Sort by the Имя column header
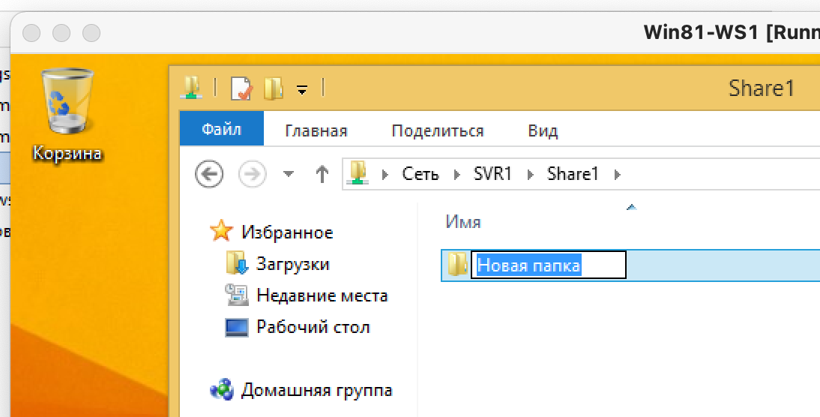Image resolution: width=820 pixels, height=417 pixels. pyautogui.click(x=463, y=222)
